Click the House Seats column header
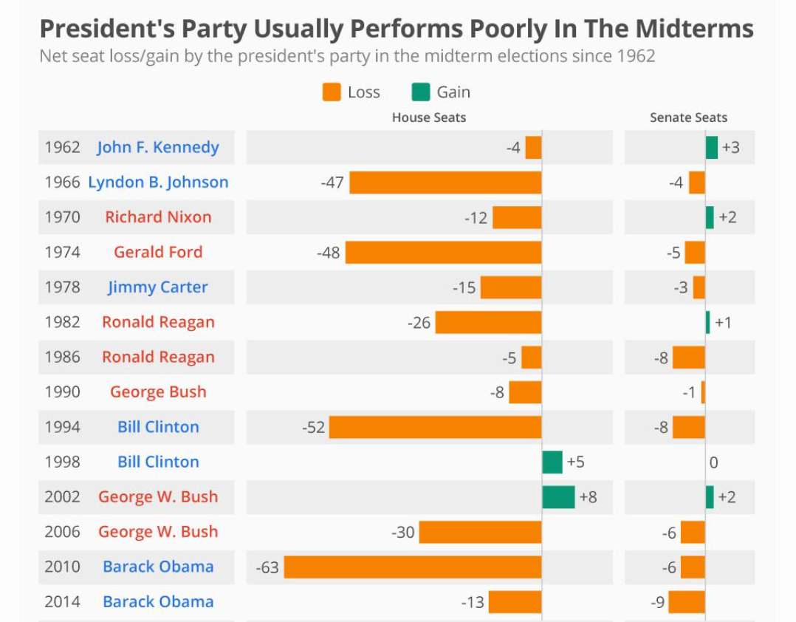 [x=429, y=117]
